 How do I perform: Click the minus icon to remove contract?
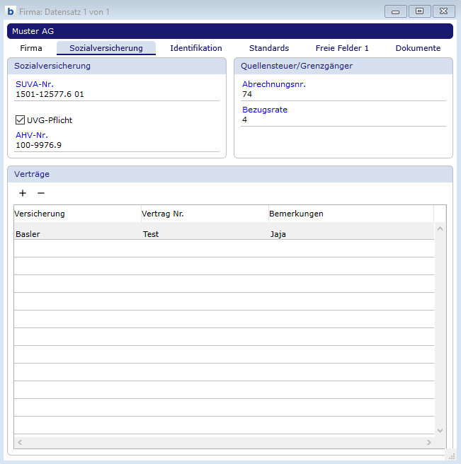(x=41, y=193)
